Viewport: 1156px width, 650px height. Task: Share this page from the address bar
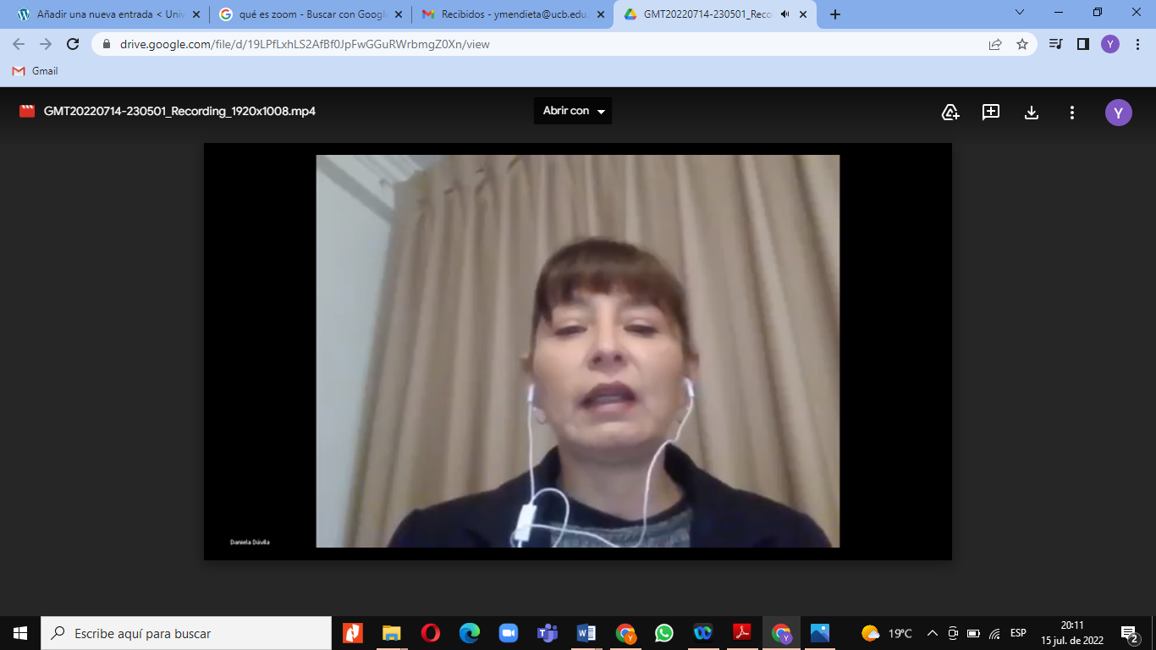[995, 45]
